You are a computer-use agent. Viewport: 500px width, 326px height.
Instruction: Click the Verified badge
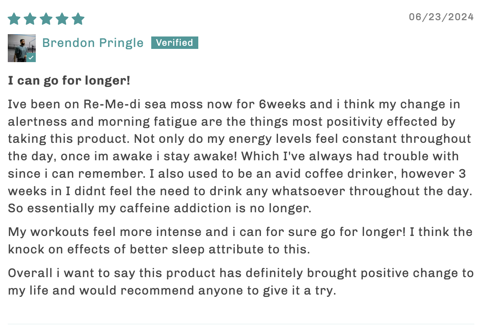click(x=175, y=43)
